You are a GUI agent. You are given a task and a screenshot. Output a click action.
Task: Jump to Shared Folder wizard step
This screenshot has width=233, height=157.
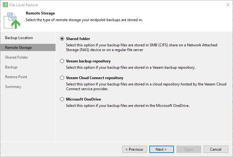pos(16,57)
